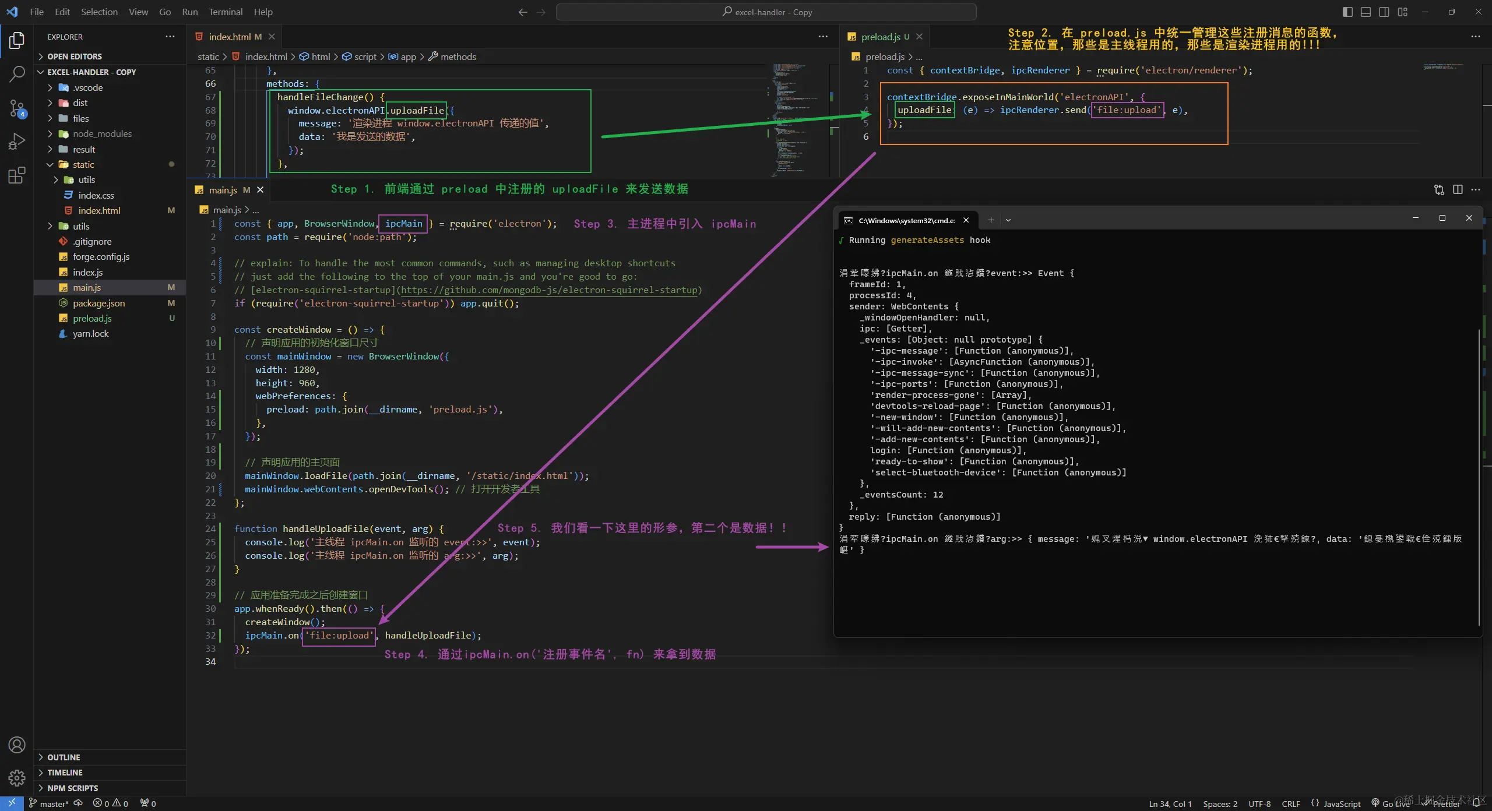Toggle the Primary Side Bar
Image resolution: width=1492 pixels, height=811 pixels.
coord(1347,12)
